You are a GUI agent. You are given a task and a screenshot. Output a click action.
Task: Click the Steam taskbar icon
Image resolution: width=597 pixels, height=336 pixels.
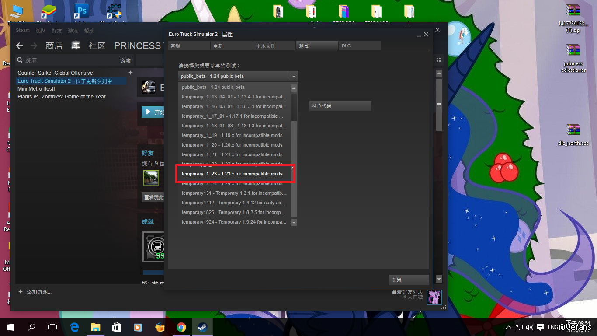(202, 327)
